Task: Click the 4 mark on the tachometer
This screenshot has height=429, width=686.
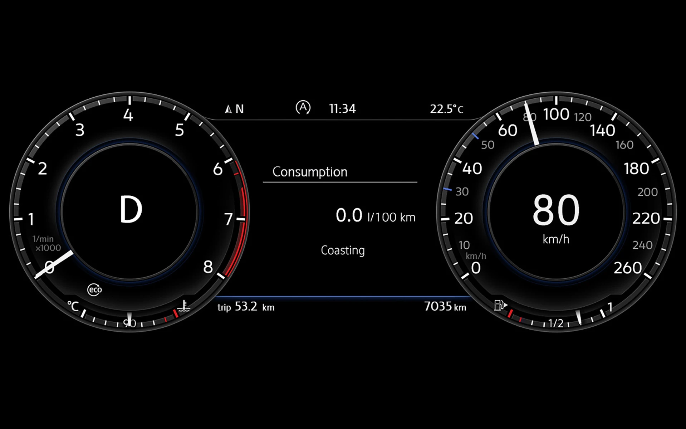Action: (128, 115)
